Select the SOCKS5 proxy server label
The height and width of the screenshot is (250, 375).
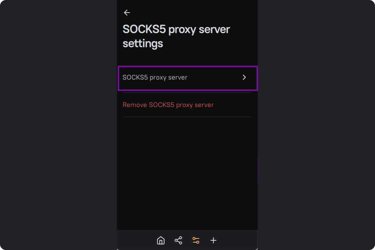155,77
